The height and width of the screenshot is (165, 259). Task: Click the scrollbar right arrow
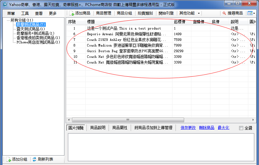pos(253,120)
